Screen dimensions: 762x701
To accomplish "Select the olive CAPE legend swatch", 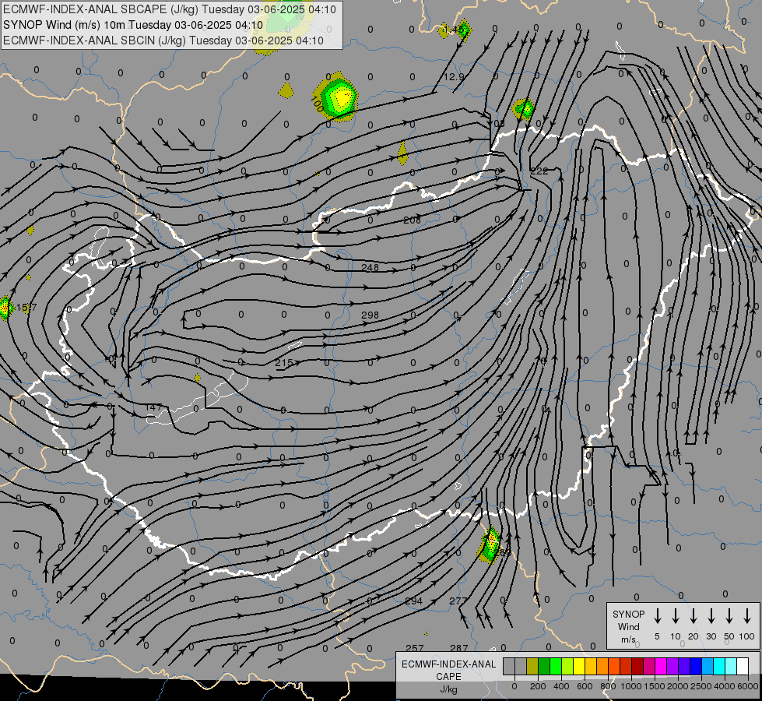I will 532,666.
